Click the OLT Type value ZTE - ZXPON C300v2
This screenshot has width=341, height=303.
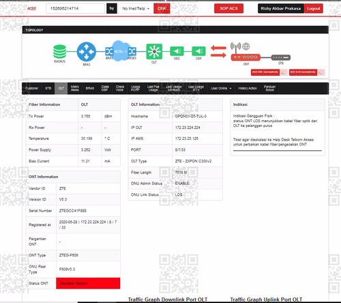coord(193,161)
